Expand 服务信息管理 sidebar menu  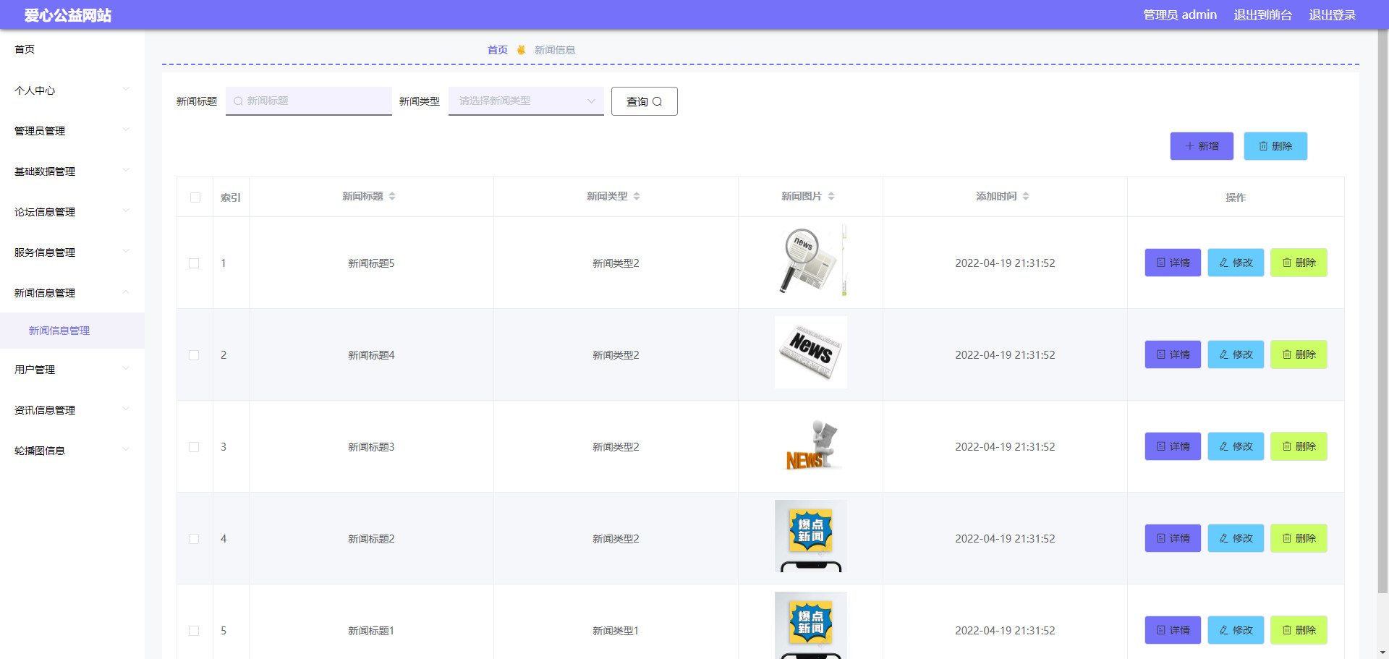point(72,252)
